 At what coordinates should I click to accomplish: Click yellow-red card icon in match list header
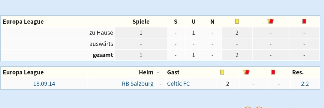click(x=247, y=72)
